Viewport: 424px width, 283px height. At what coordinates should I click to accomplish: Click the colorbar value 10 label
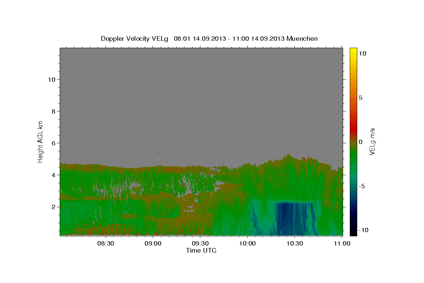coord(362,53)
